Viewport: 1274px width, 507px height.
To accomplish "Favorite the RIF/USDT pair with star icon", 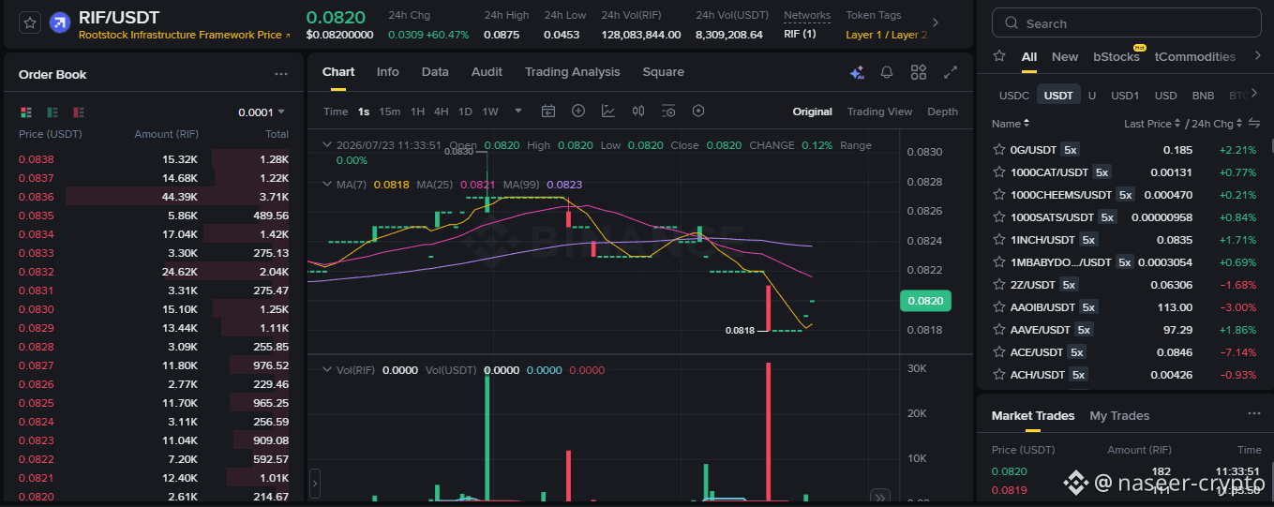I will (30, 23).
